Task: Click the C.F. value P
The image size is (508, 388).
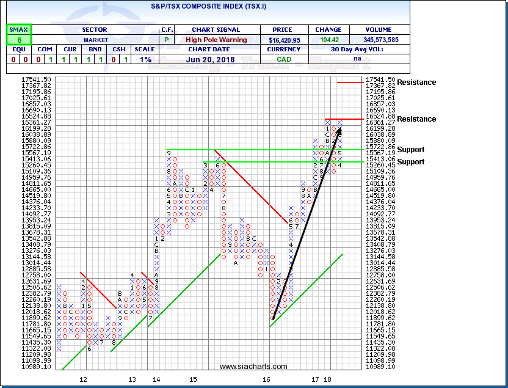Action: [x=166, y=40]
